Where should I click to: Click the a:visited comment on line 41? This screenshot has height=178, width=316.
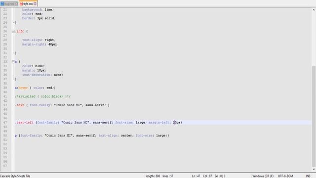43,96
